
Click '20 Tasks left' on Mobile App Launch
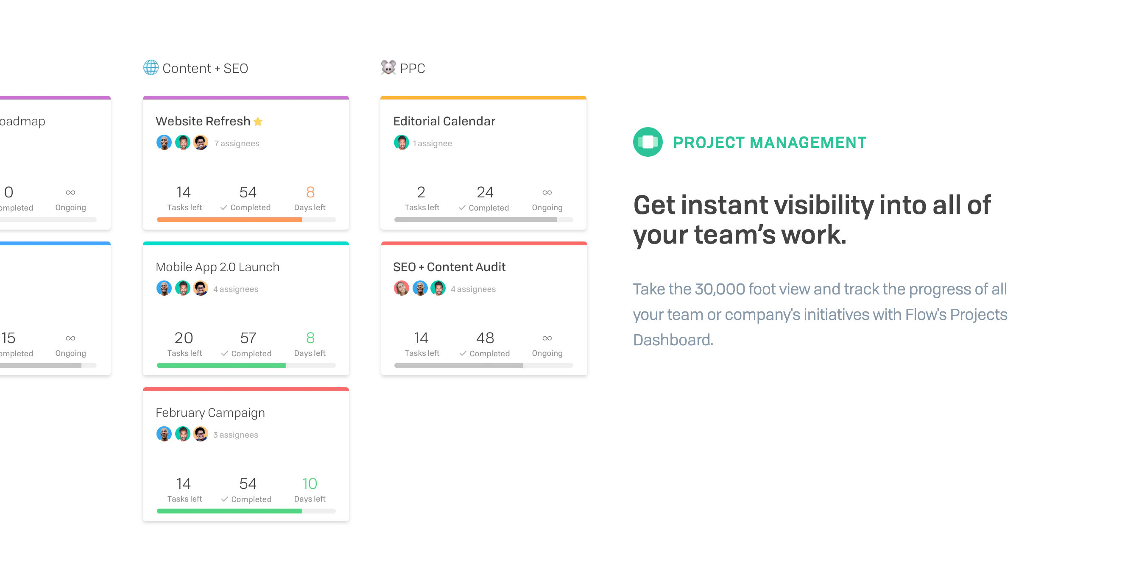pyautogui.click(x=184, y=344)
